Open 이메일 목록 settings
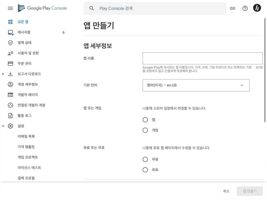Viewport: 267px width, 200px height. click(26, 136)
